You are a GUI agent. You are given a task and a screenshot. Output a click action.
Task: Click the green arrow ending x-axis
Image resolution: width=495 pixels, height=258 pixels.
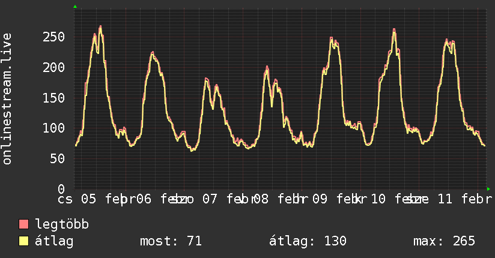coord(488,189)
